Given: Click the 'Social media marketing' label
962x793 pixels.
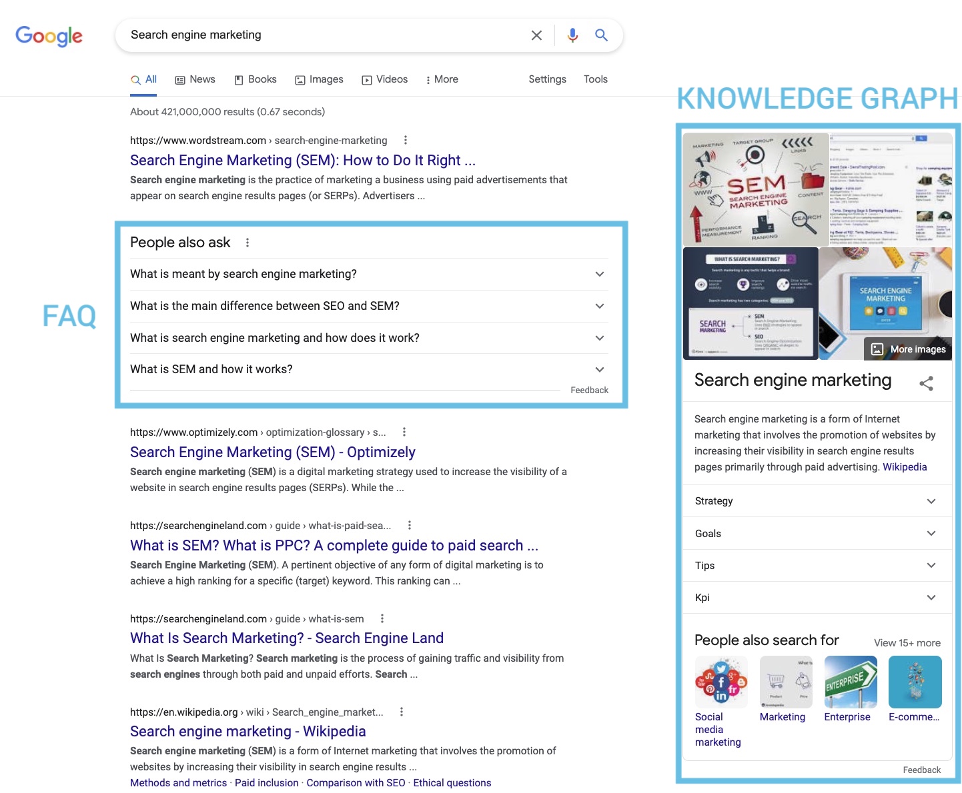Looking at the screenshot, I should 718,730.
